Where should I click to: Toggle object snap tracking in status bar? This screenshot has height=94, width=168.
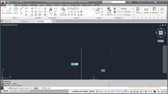pyautogui.click(x=123, y=91)
